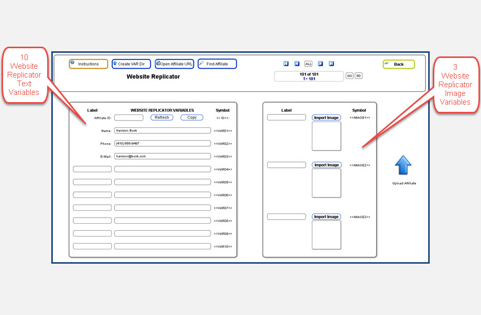
Task: Click the Name field with Harrison Bunk
Action: (162, 131)
